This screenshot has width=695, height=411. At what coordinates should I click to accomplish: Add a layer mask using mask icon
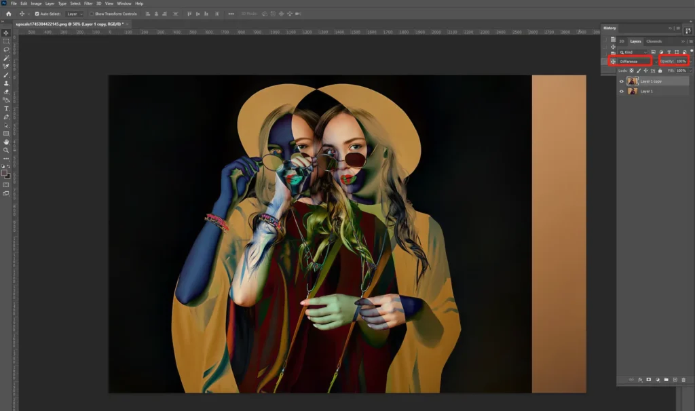click(x=649, y=380)
